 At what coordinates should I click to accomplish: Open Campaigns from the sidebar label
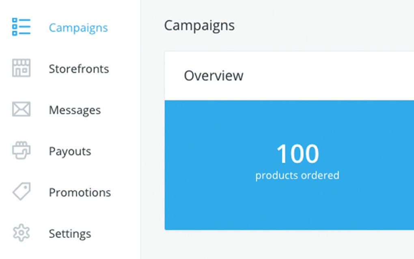(78, 28)
